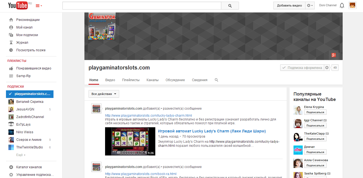The height and width of the screenshot is (178, 363).
Task: Switch to the Видео tab
Action: click(110, 80)
